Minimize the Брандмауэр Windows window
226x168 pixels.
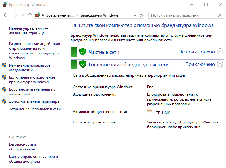192,4
